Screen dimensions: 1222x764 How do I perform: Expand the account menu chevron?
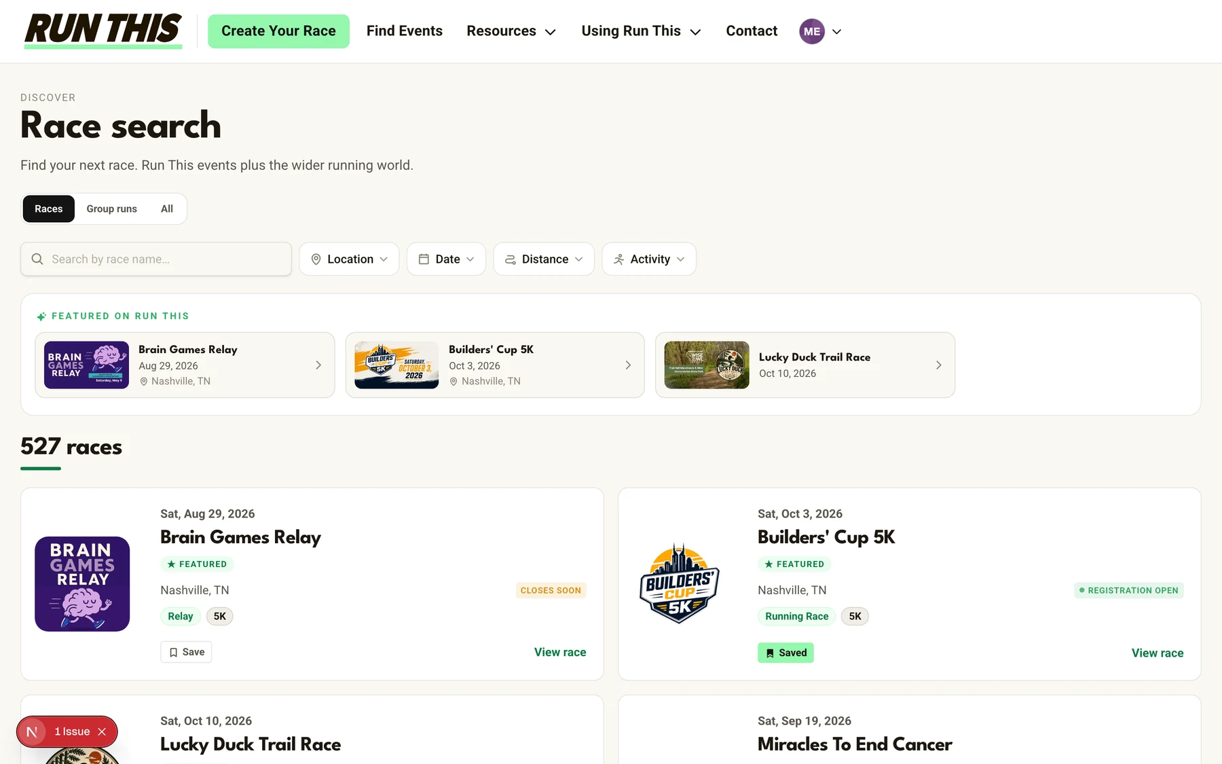(x=836, y=31)
